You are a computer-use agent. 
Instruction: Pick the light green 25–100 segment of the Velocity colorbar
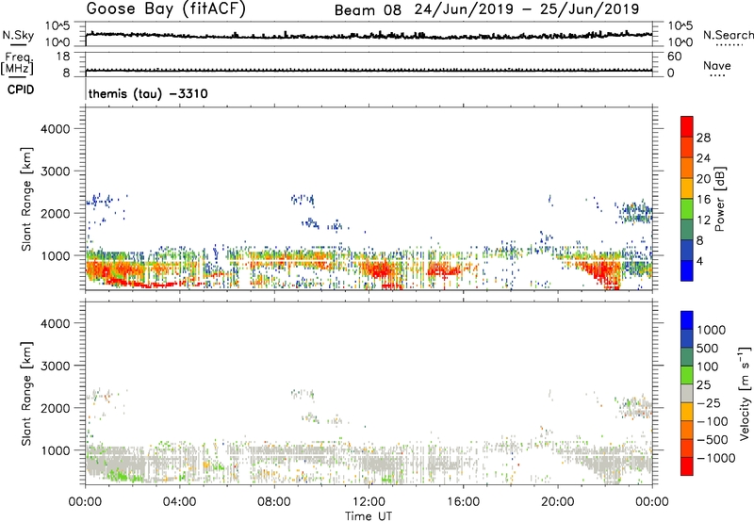687,375
